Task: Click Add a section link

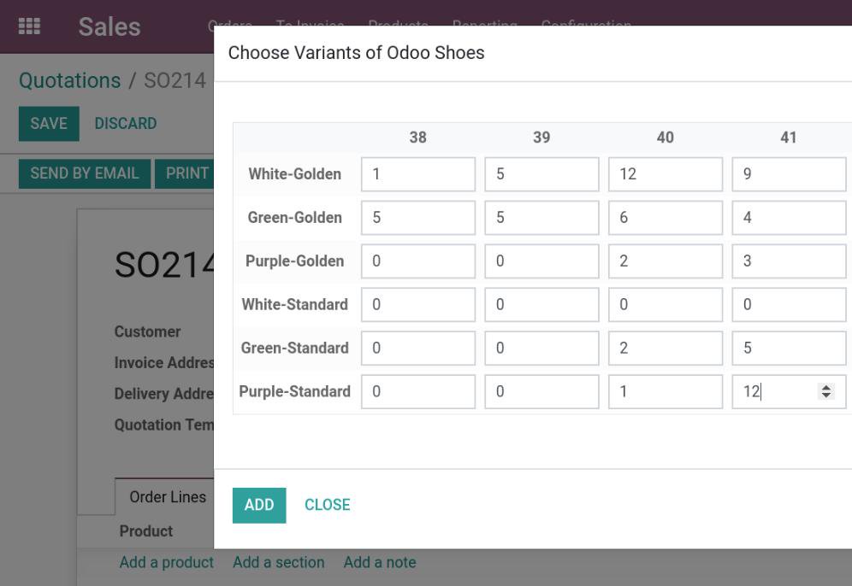Action: [x=278, y=562]
